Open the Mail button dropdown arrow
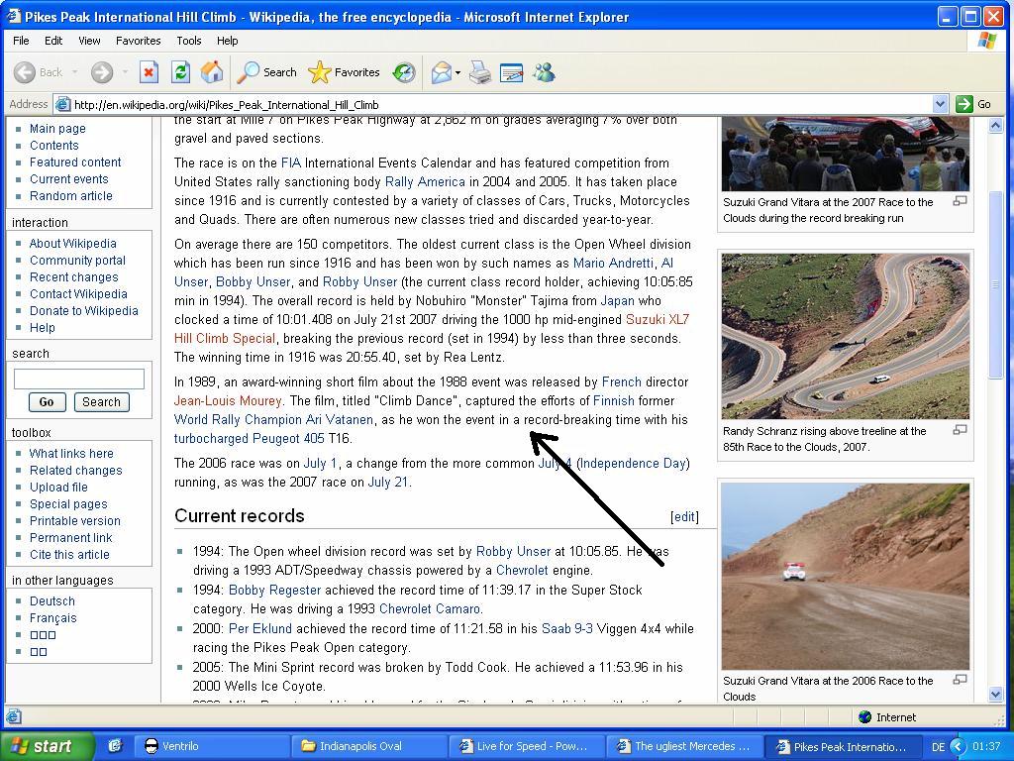The height and width of the screenshot is (761, 1014). tap(457, 72)
